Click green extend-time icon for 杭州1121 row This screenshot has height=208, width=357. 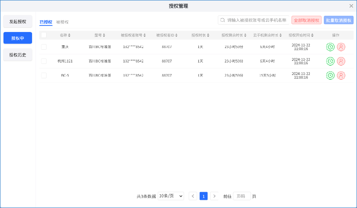tap(330, 61)
